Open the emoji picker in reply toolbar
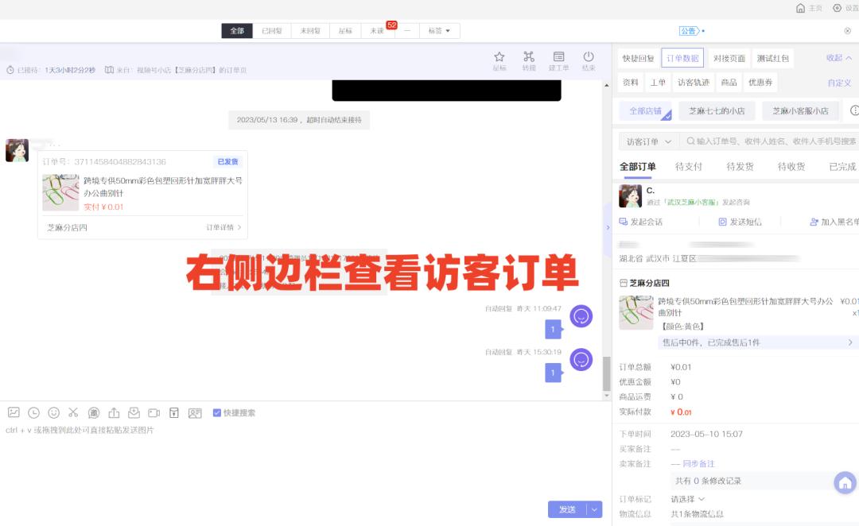Viewport: 859px width, 526px height. point(53,412)
